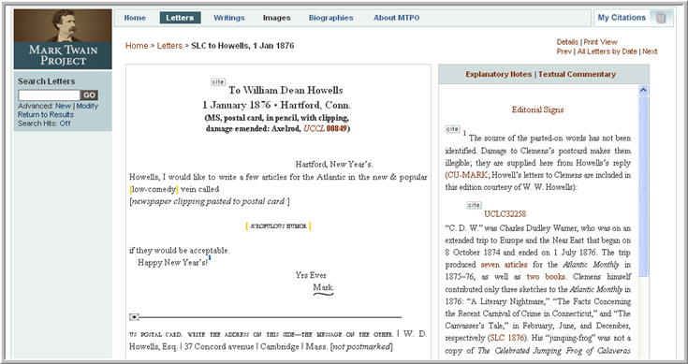Click the Mark Twain Project logo

[x=63, y=39]
